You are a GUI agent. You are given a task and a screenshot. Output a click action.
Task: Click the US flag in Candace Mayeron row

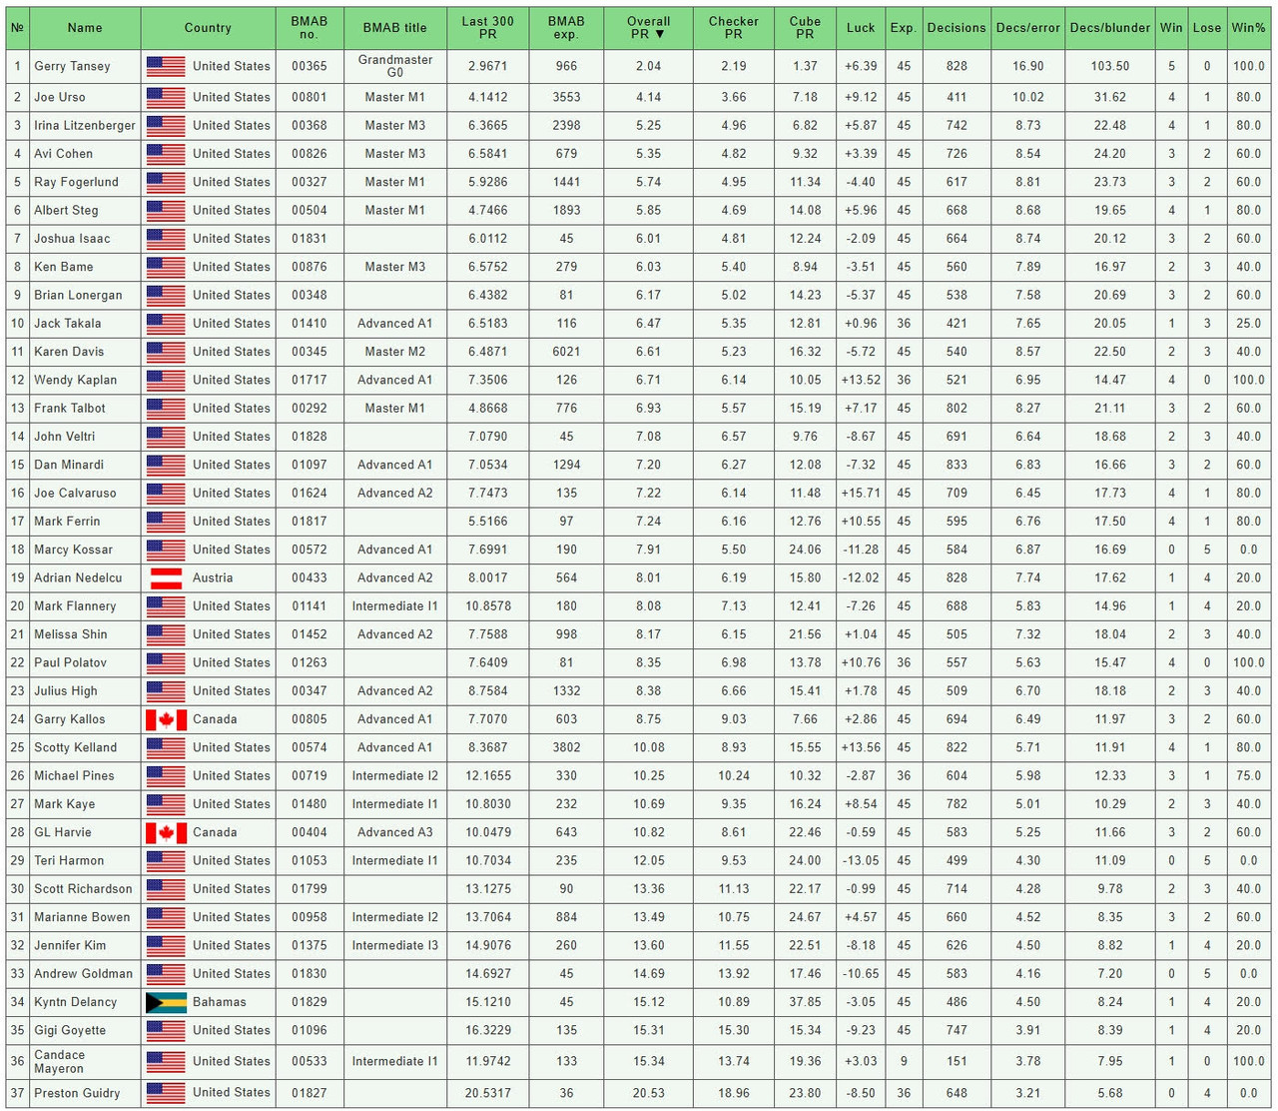tap(166, 1061)
